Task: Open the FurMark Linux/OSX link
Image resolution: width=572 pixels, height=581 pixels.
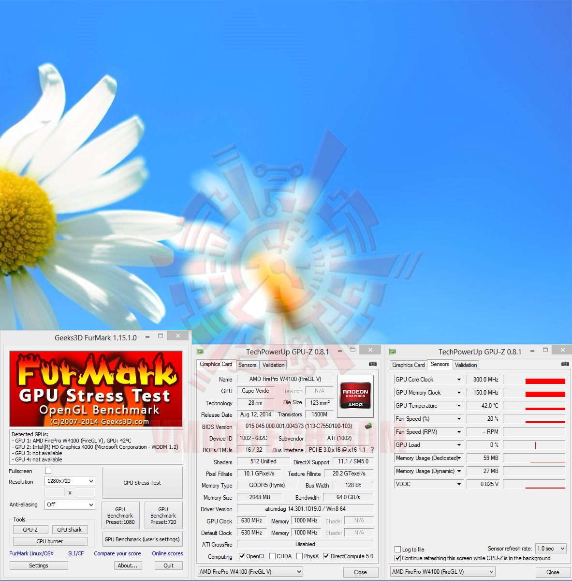Action: click(31, 553)
